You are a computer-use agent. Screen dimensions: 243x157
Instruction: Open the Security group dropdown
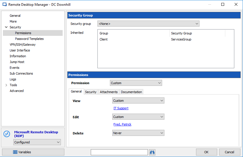pyautogui.click(x=148, y=24)
